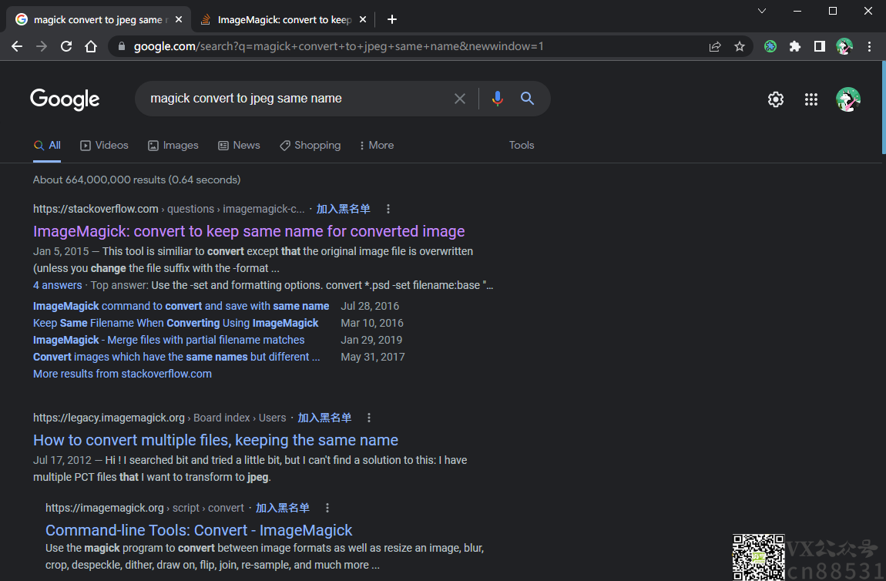Click 'More results from stackoverflow.com'
The width and height of the screenshot is (886, 581).
122,374
